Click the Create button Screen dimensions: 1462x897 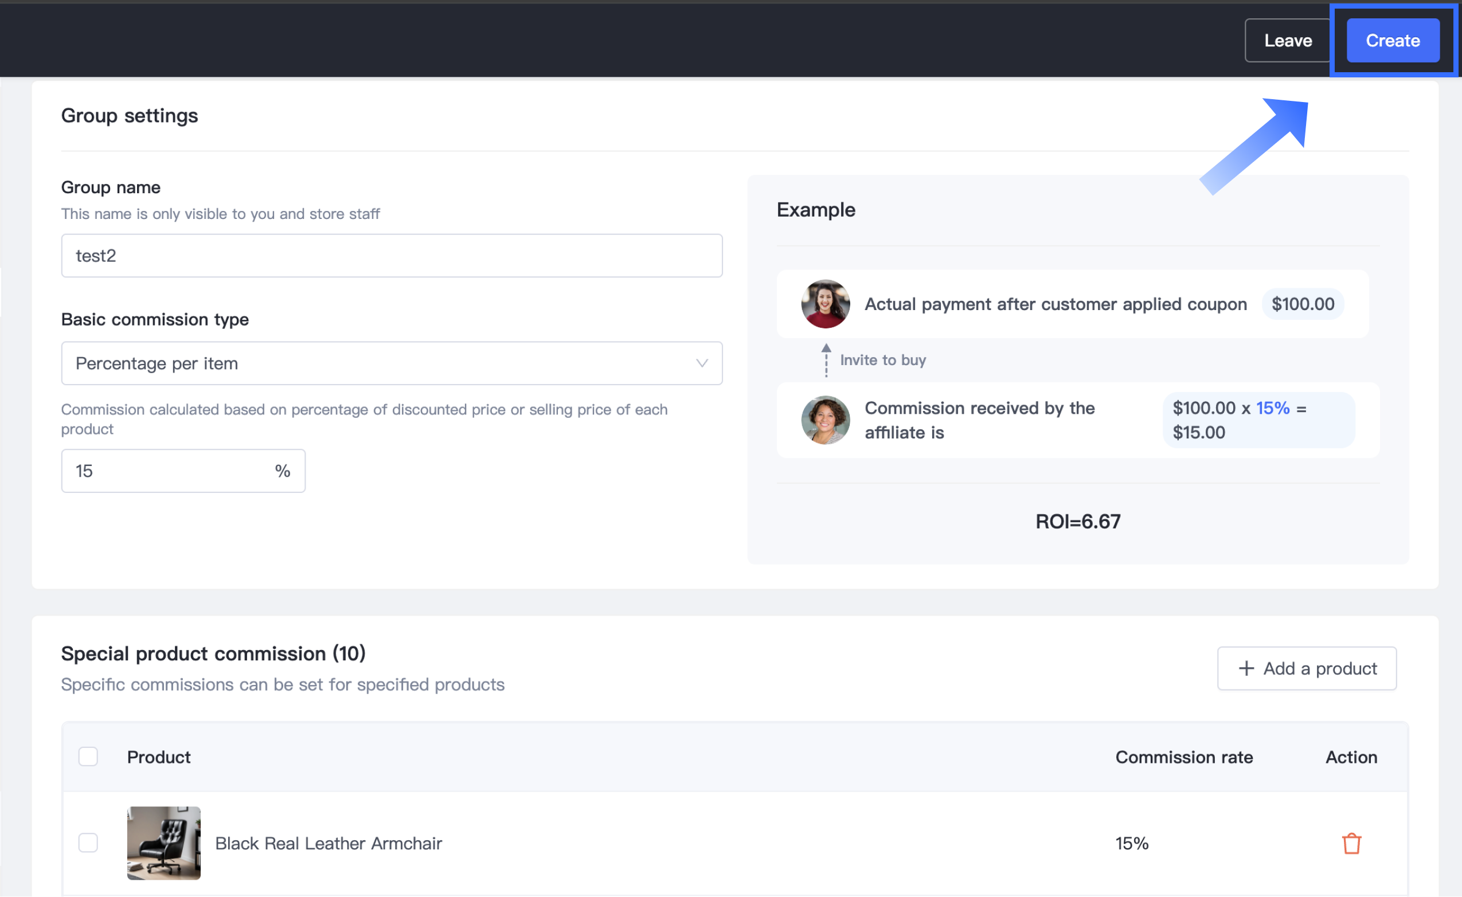pyautogui.click(x=1393, y=40)
